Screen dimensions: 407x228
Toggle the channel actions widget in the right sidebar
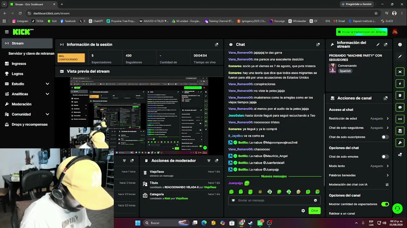point(400,131)
